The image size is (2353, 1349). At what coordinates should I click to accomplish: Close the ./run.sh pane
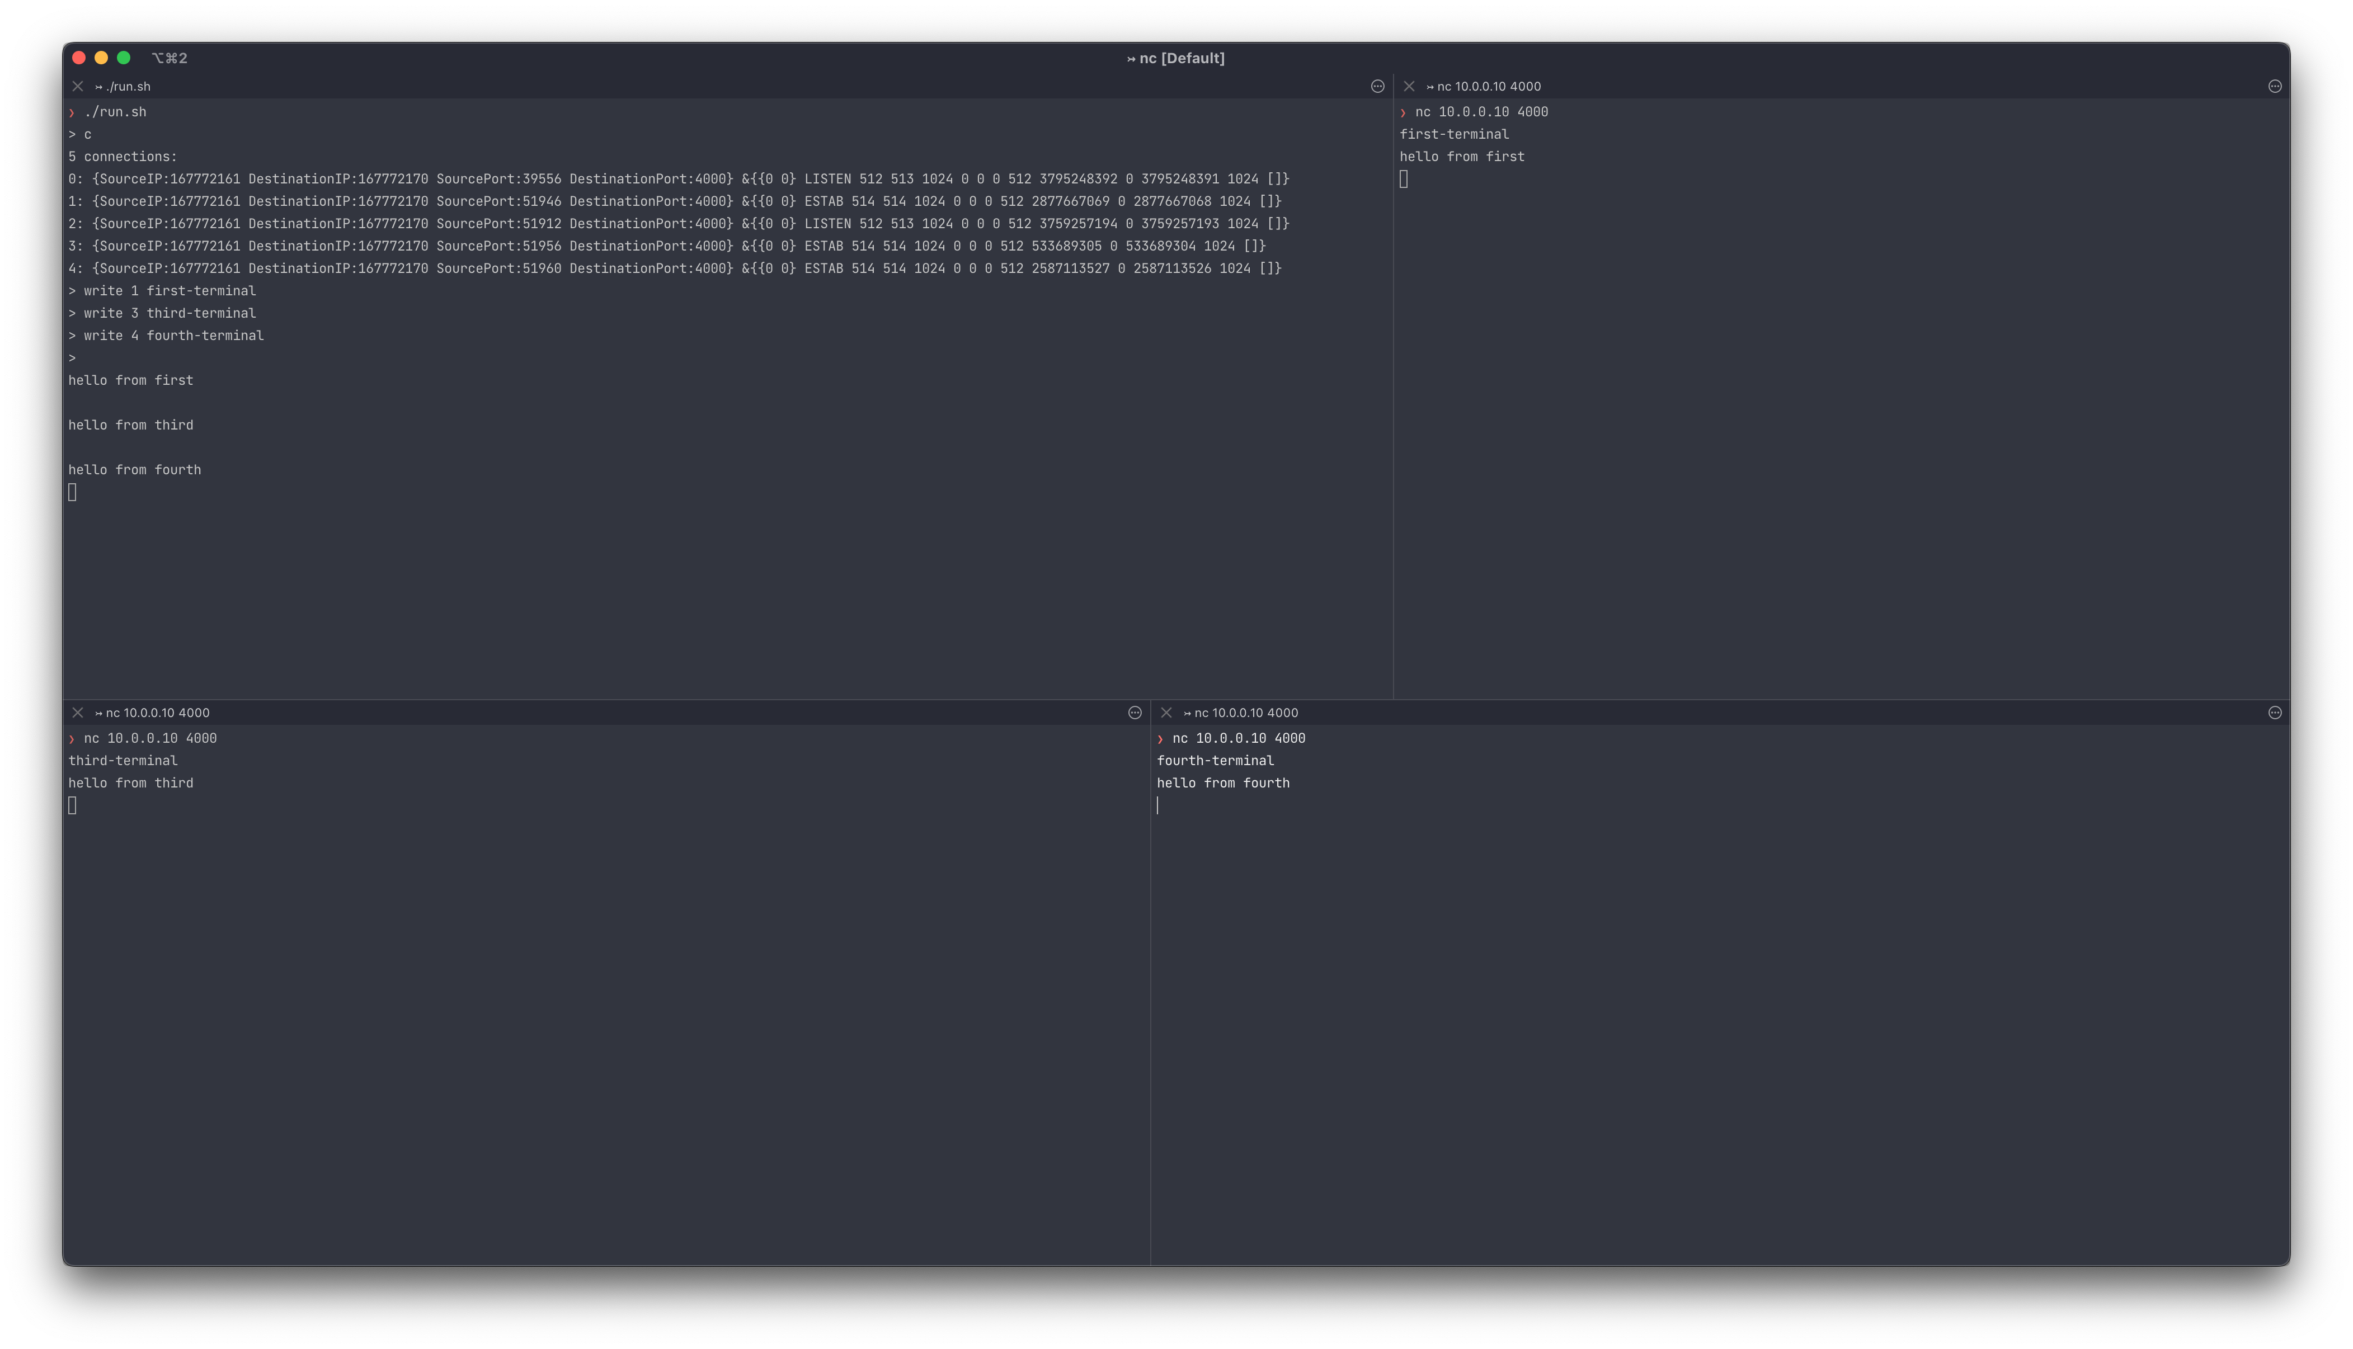[x=78, y=86]
